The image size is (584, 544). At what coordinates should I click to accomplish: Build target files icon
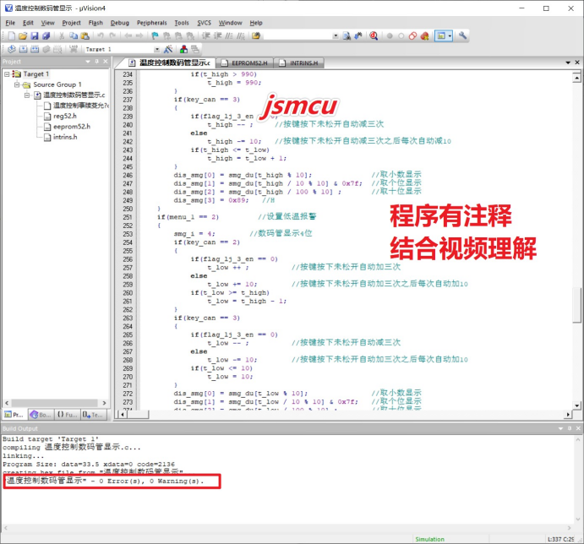(23, 49)
